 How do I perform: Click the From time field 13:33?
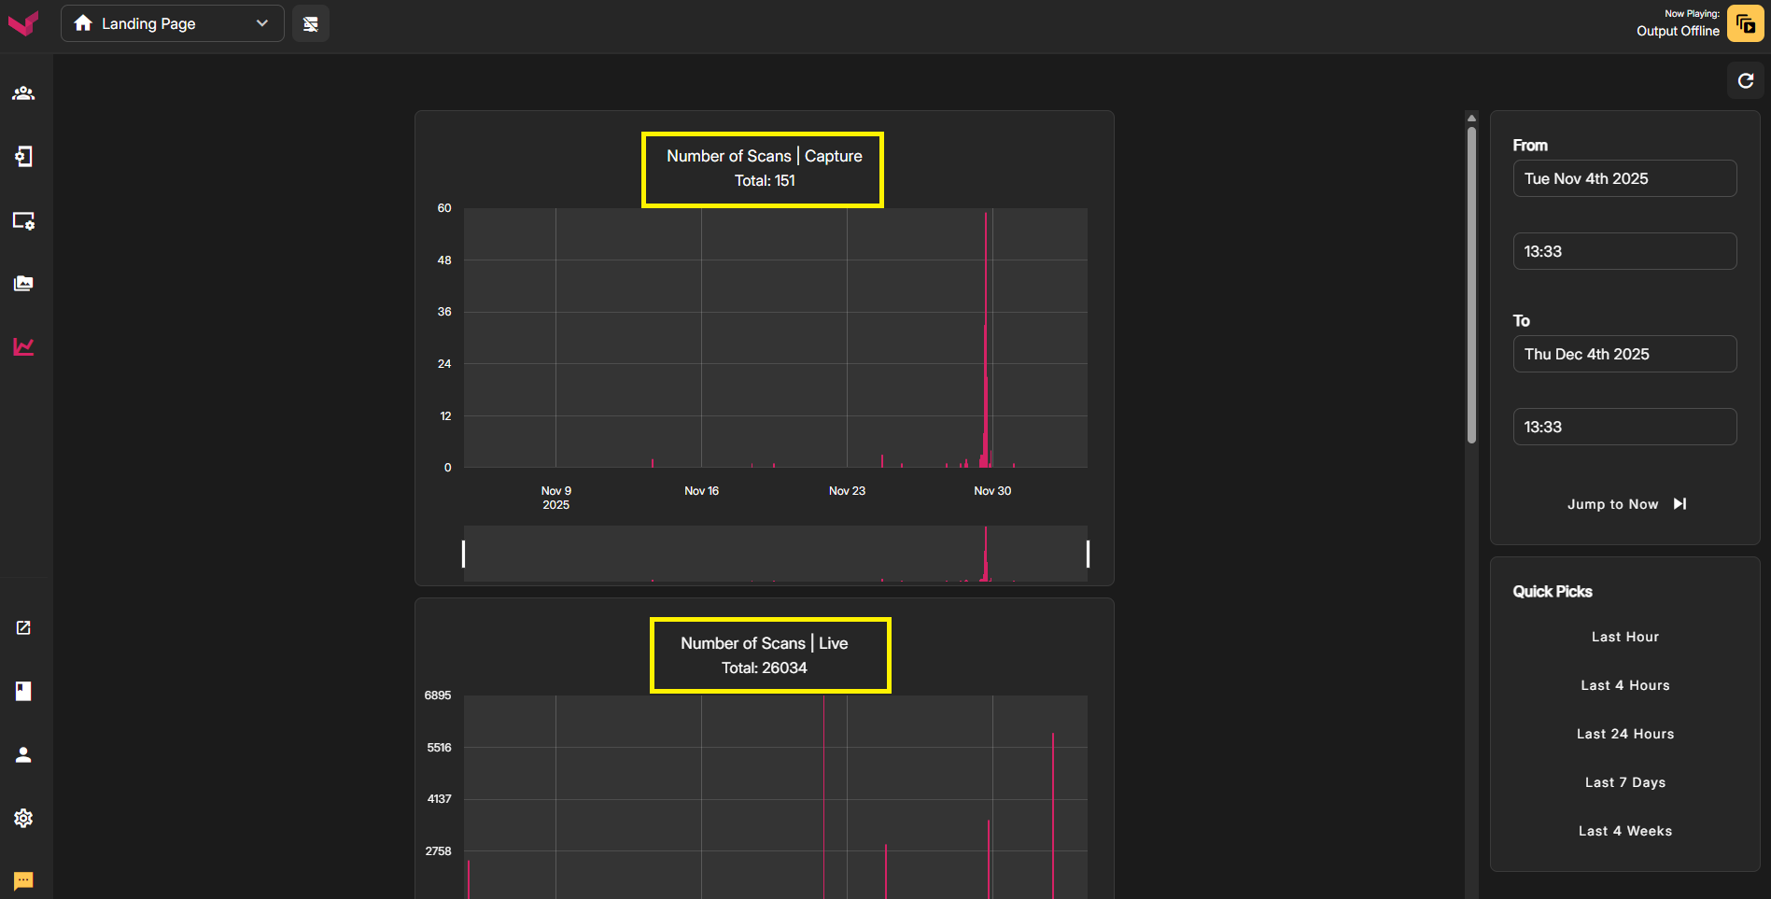(x=1624, y=251)
